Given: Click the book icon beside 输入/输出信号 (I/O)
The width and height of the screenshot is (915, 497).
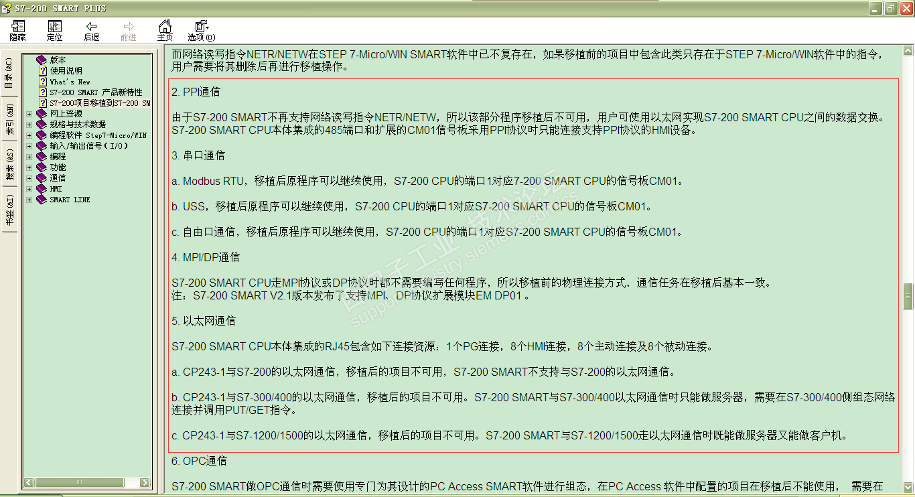Looking at the screenshot, I should click(42, 146).
